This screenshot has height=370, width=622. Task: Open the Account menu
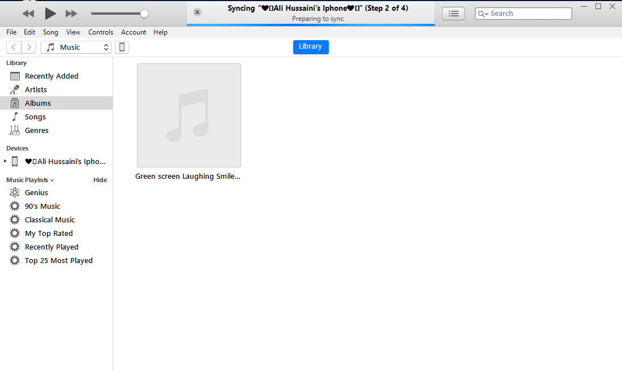[x=134, y=32]
